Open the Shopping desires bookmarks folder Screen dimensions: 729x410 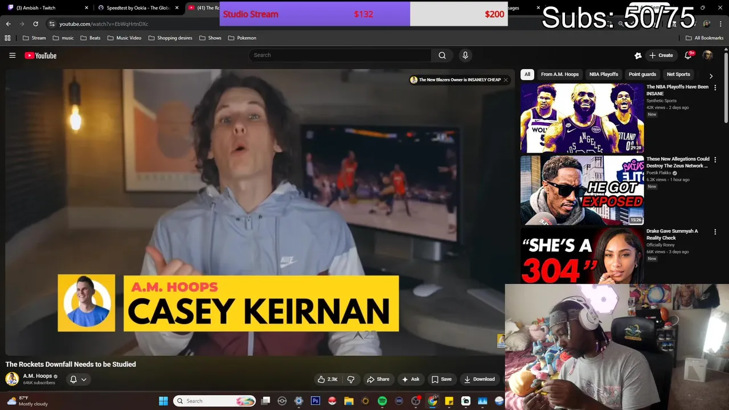tap(170, 38)
